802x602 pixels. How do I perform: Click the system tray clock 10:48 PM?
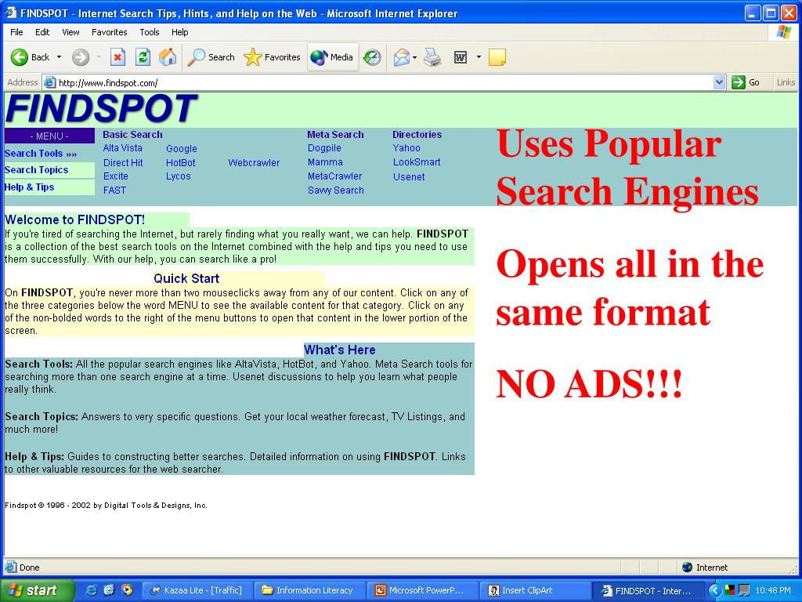pos(773,590)
